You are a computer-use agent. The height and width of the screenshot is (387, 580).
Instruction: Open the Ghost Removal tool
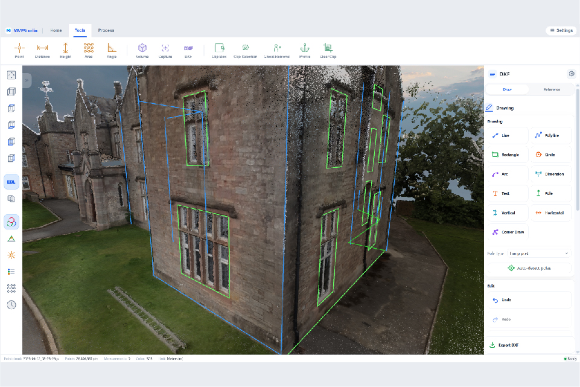coord(276,51)
